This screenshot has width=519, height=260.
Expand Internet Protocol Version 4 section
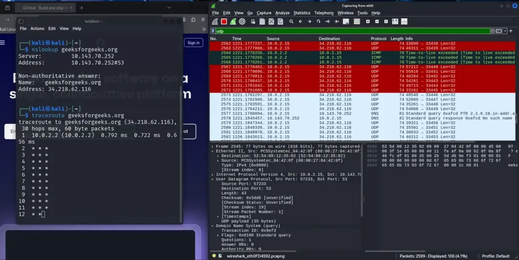pyautogui.click(x=212, y=175)
